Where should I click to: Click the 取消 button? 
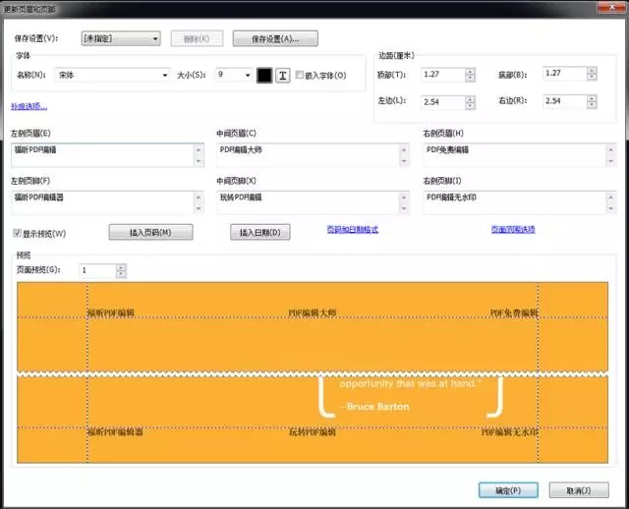click(x=579, y=490)
